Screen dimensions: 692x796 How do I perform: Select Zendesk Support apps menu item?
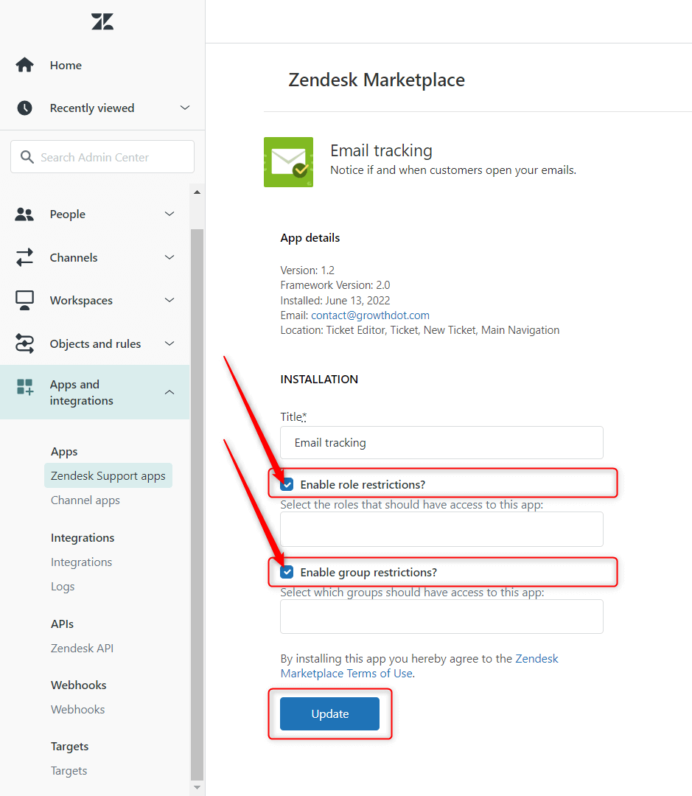tap(108, 475)
